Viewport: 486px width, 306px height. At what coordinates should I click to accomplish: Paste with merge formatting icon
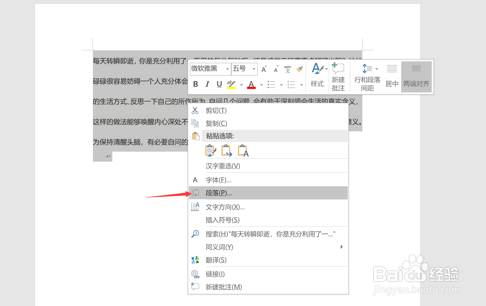[227, 151]
